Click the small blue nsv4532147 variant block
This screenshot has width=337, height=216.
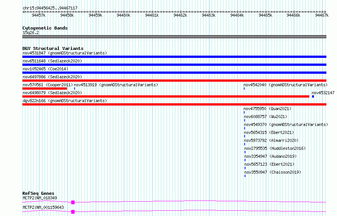313,96
